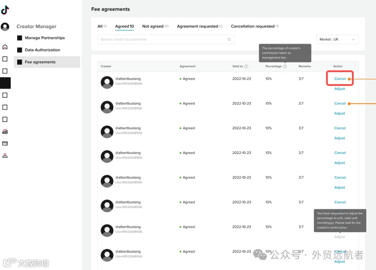
Task: Click the Percentage help icon
Action: 285,66
